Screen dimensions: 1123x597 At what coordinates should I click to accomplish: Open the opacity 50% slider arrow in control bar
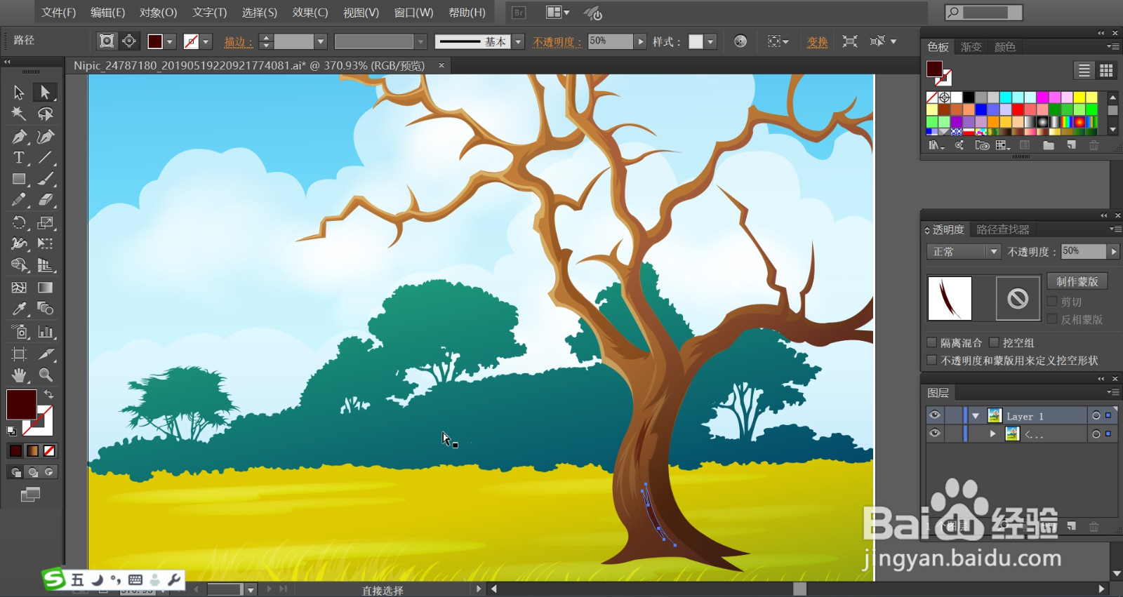click(640, 41)
